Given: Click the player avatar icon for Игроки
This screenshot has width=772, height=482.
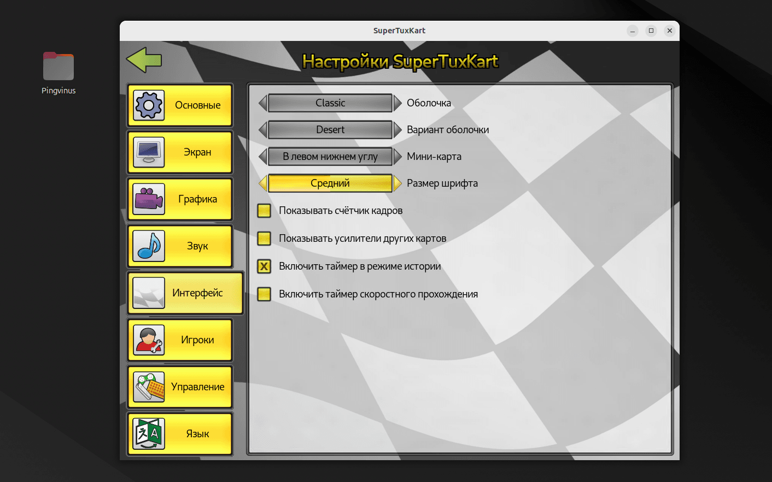Looking at the screenshot, I should (x=149, y=340).
